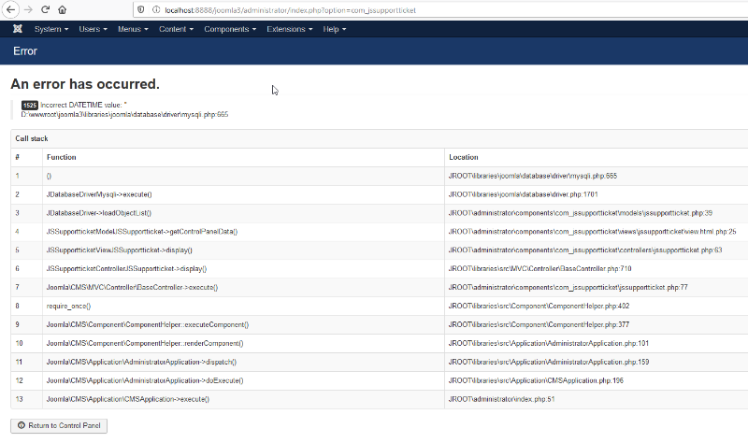Screen dimensions: 748x443
Task: Open the Components menu
Action: 229,29
